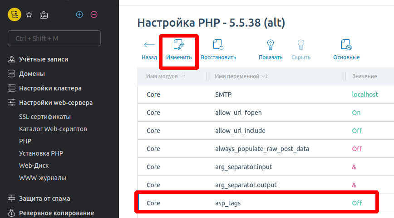Select the always_populate_raw_post_data row
394x218 pixels.
tap(266, 149)
